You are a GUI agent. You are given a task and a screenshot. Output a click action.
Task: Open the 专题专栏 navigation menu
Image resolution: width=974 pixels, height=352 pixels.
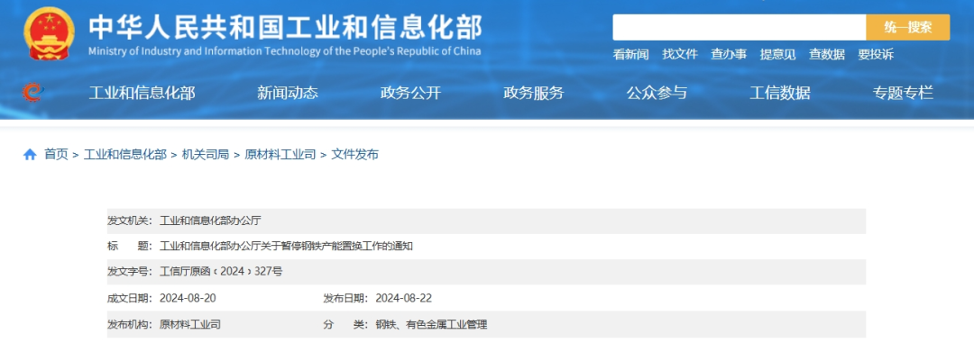[903, 93]
